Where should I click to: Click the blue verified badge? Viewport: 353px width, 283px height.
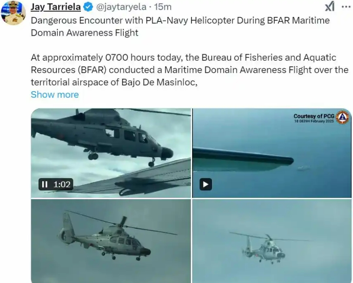88,7
